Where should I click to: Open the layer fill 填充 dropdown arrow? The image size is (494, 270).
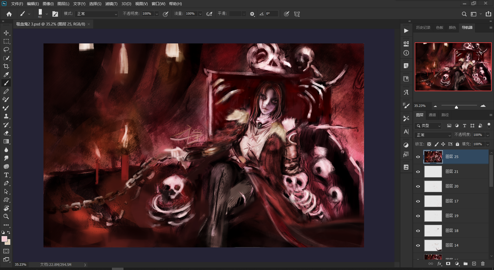click(x=488, y=144)
